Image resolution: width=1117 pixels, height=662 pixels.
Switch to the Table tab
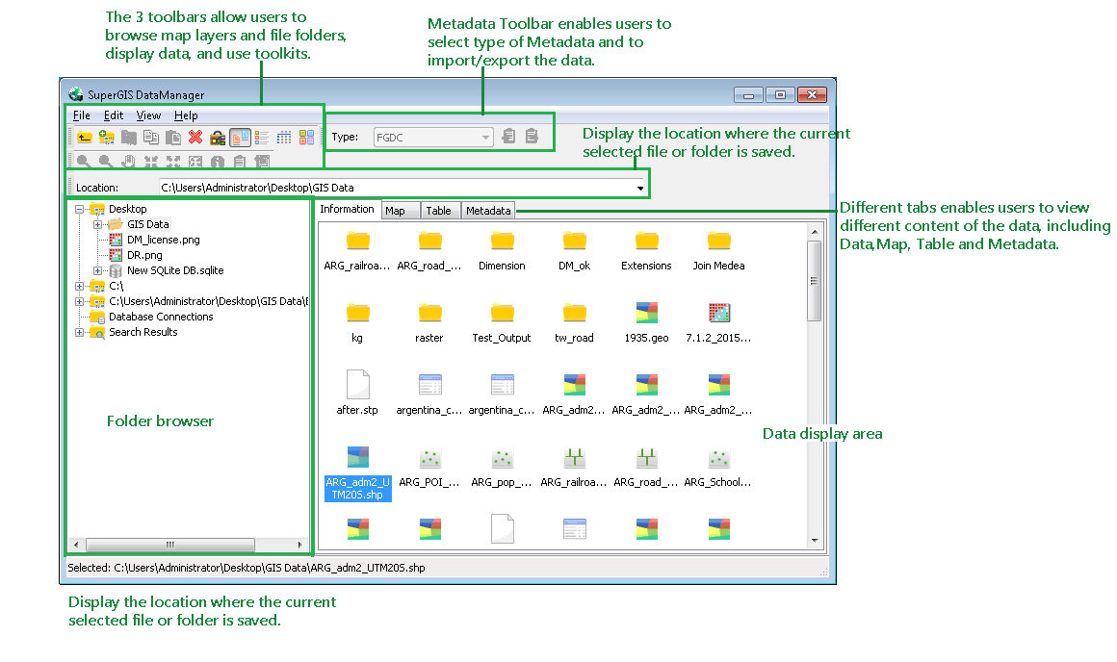438,211
